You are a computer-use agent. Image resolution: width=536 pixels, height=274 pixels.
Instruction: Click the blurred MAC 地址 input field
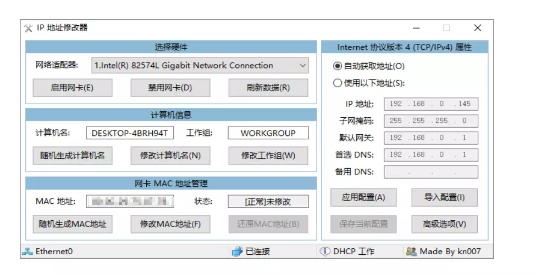(x=130, y=202)
